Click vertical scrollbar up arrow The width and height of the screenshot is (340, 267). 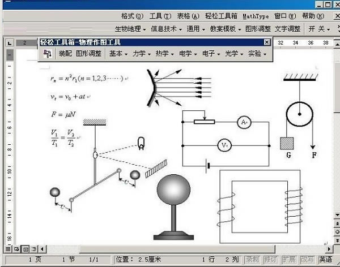[337, 44]
